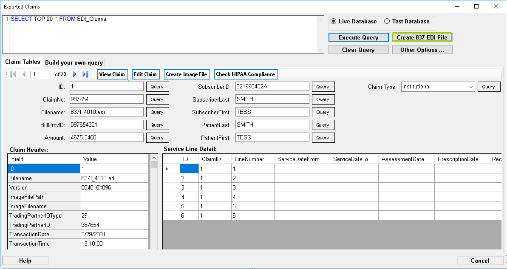Click SQL editor scrollbar down arrow
Screen dimensions: 507x269
pos(320,50)
